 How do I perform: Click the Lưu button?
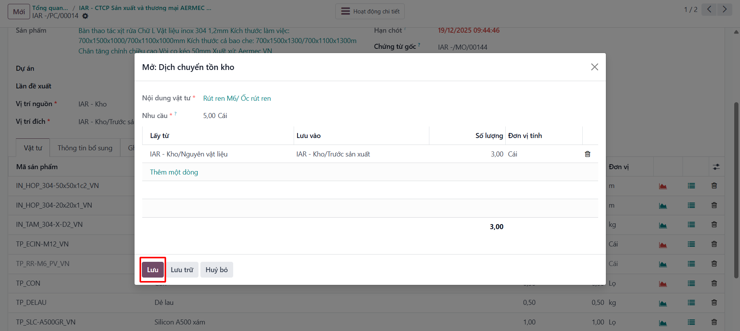[153, 270]
